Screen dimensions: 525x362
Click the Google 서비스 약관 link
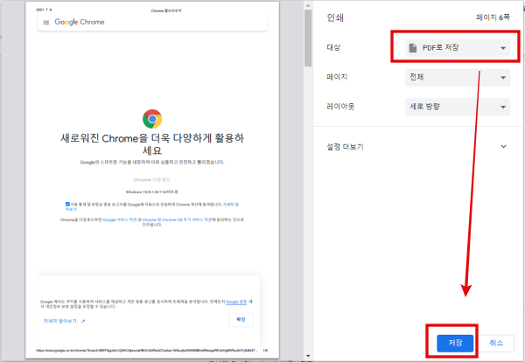click(120, 219)
